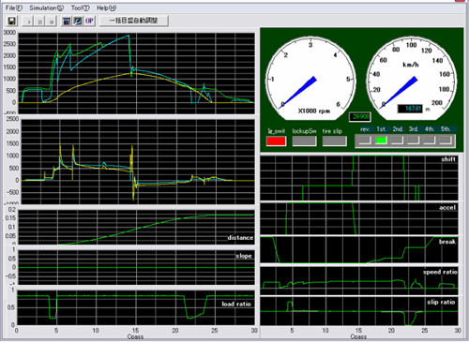Click the Japanese auto-scale adjustment button
The width and height of the screenshot is (469, 342).
pyautogui.click(x=133, y=21)
